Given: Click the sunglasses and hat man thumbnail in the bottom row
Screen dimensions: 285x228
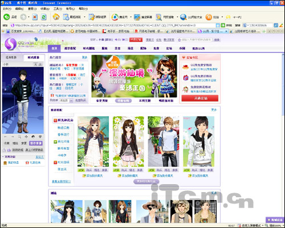Looking at the screenshot, I should (152, 211).
